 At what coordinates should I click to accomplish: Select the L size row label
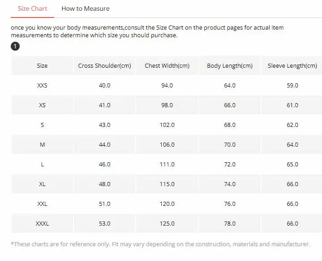click(42, 165)
